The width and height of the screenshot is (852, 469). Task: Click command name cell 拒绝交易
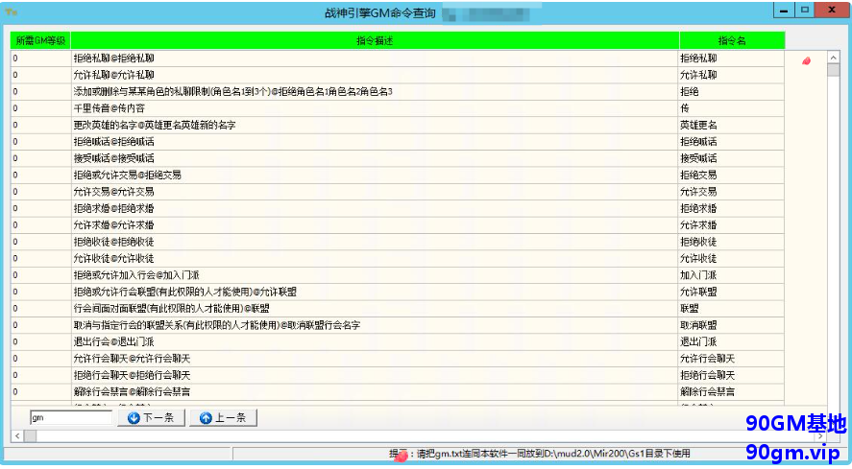click(x=731, y=175)
